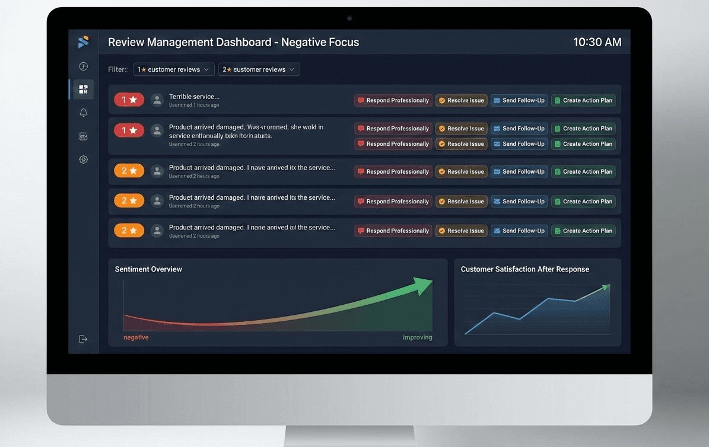The width and height of the screenshot is (709, 447).
Task: Check notifications via the bell icon
Action: point(83,112)
